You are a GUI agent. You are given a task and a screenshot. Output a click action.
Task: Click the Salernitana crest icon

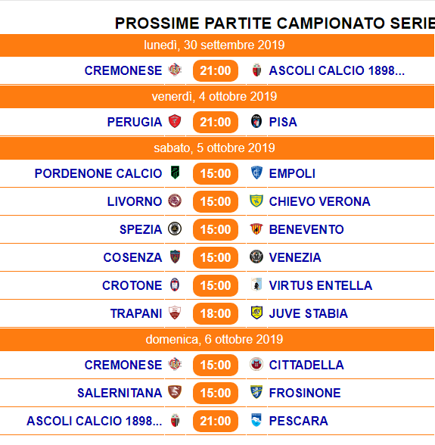click(175, 392)
